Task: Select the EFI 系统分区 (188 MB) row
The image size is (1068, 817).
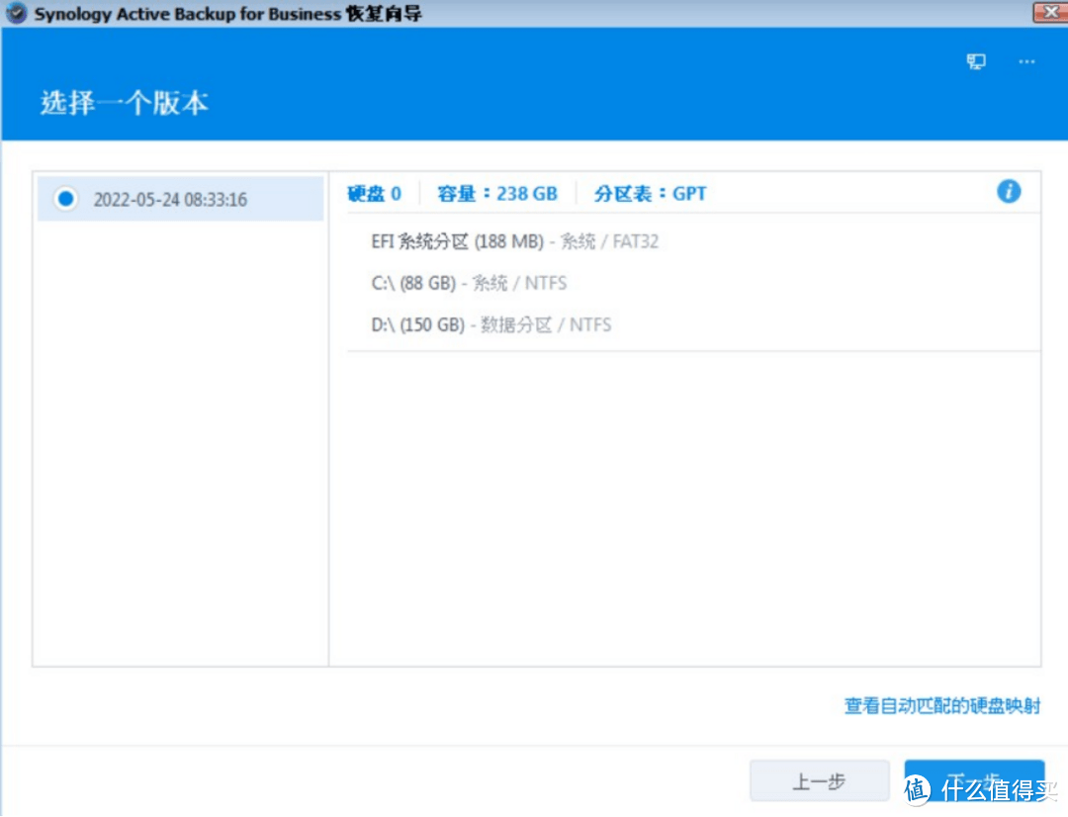Action: pyautogui.click(x=514, y=241)
